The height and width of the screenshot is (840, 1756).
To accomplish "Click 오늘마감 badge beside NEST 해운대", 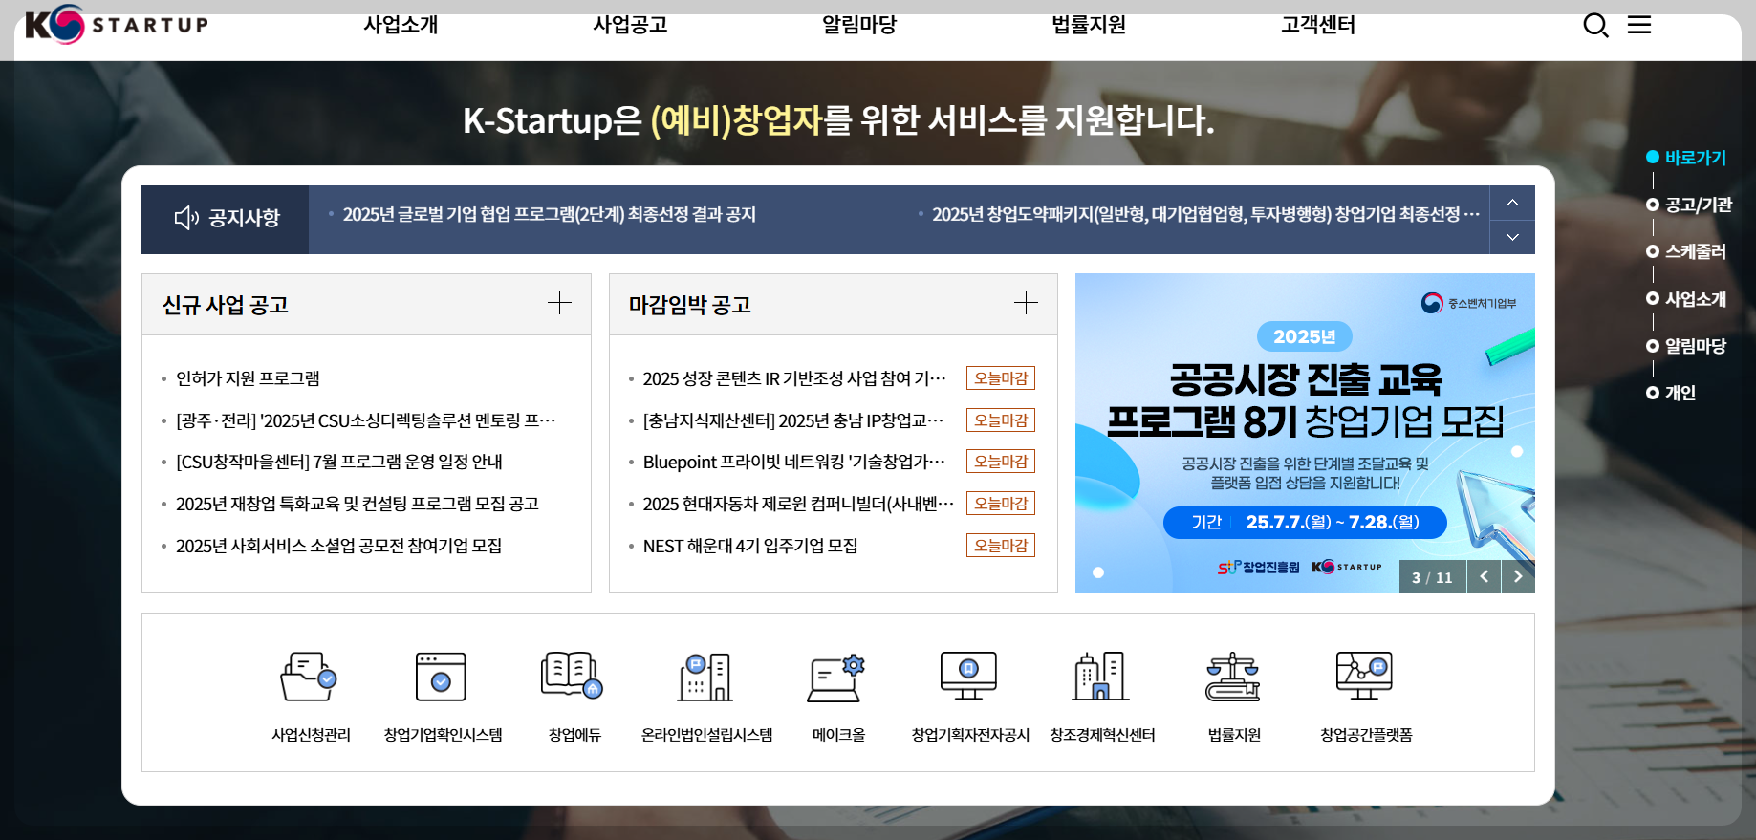I will coord(1001,546).
